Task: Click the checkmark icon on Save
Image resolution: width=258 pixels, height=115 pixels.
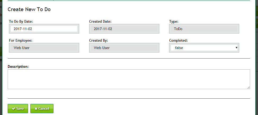Action: 13,109
